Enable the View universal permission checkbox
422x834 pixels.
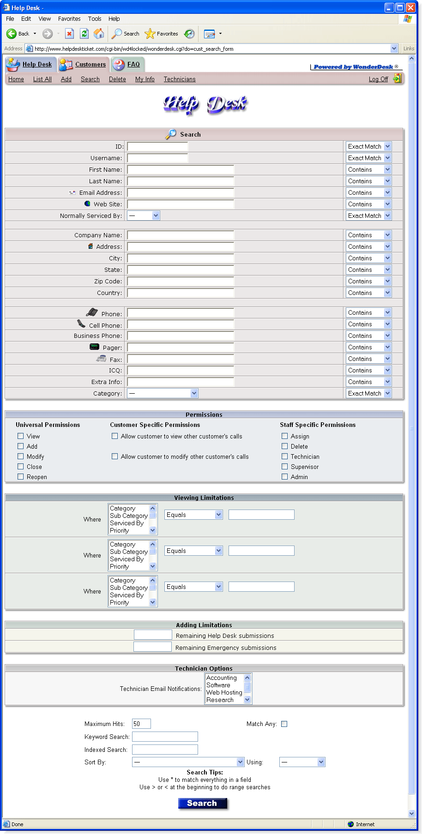tap(21, 436)
